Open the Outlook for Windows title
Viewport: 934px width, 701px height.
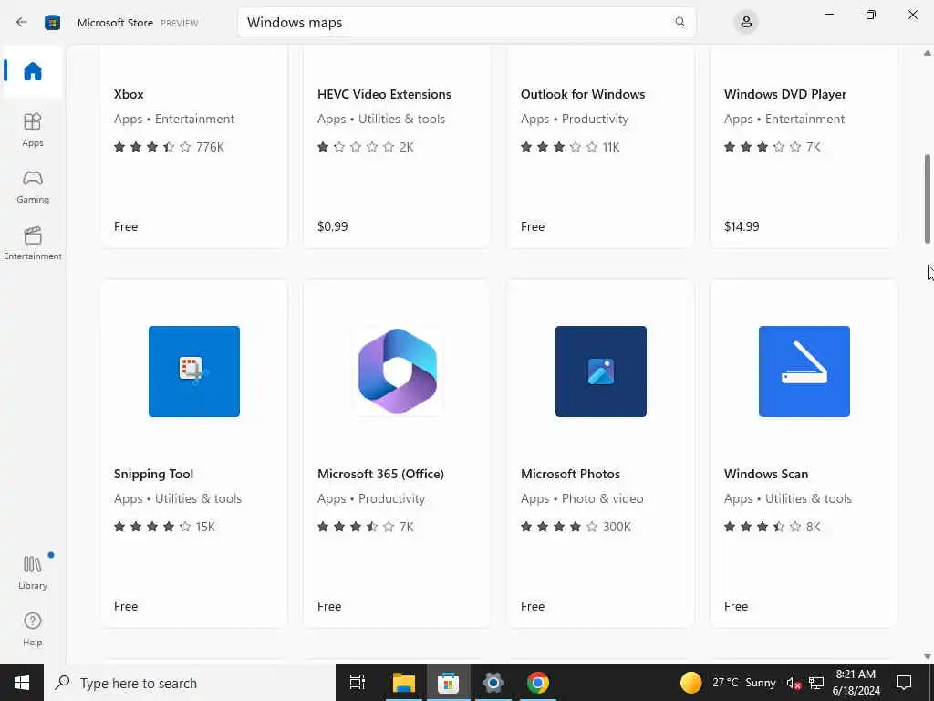583,94
